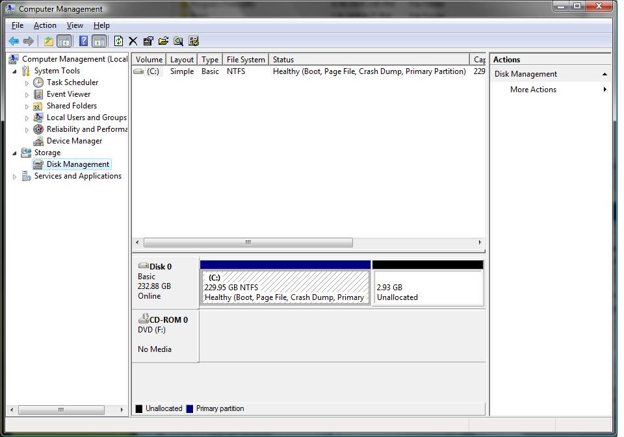Select Task Scheduler in the console tree
This screenshot has width=624, height=437.
pyautogui.click(x=72, y=82)
